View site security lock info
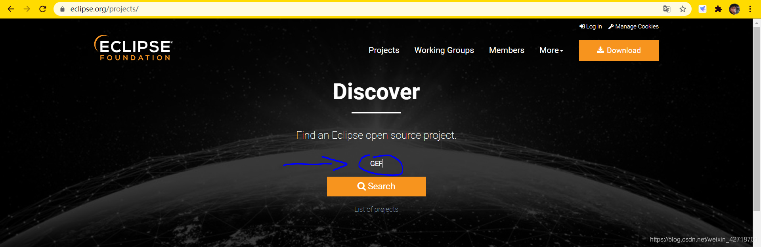The image size is (761, 247). (x=62, y=9)
